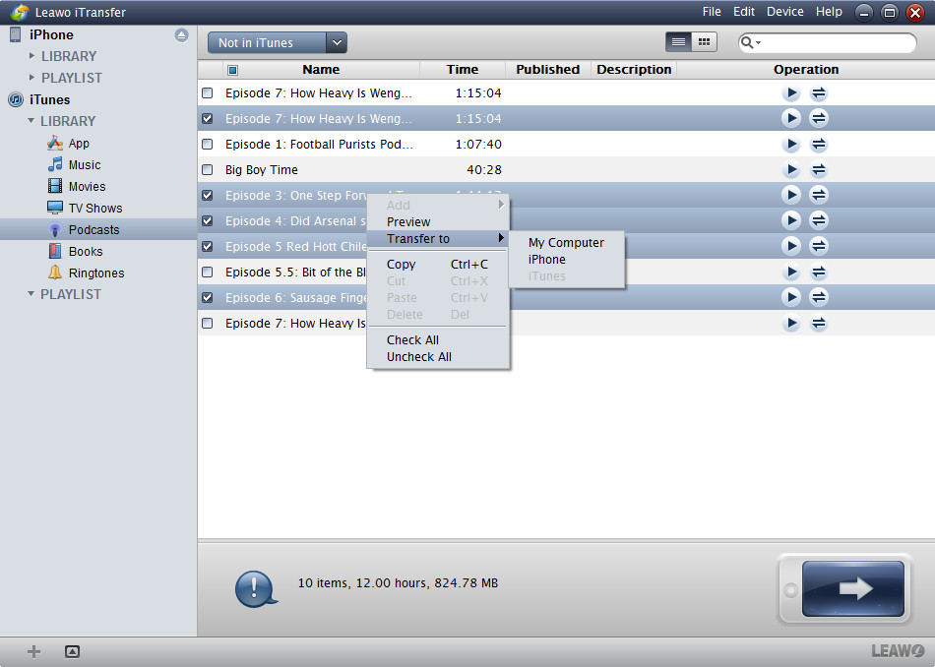Choose My Computer in Transfer submenu
935x667 pixels.
[x=566, y=243]
